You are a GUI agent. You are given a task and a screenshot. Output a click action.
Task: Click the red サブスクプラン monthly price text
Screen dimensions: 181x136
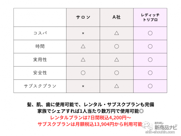(90, 124)
